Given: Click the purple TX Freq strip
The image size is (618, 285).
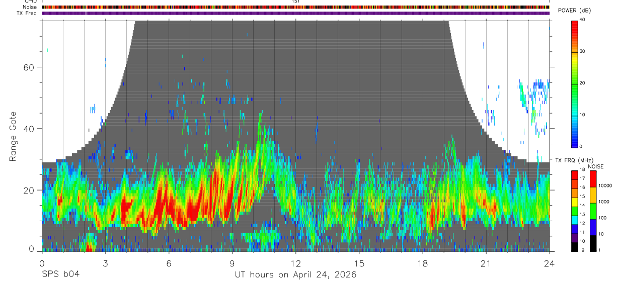Looking at the screenshot, I should [295, 13].
